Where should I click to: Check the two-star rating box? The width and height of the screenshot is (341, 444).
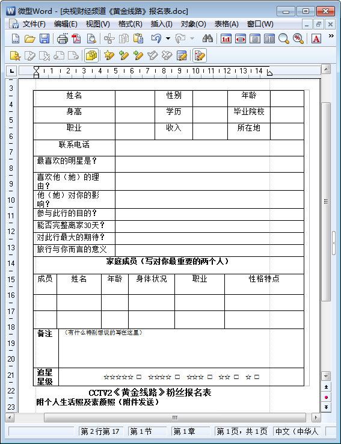coord(236,377)
